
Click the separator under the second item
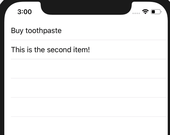click(x=89, y=59)
